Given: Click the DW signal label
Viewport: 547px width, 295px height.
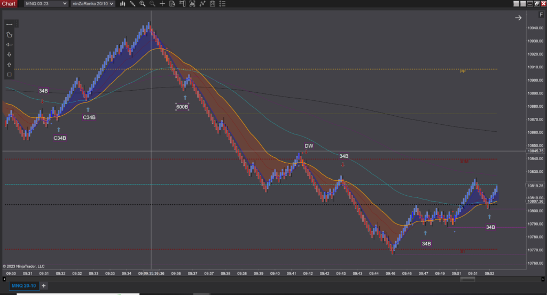Looking at the screenshot, I should [x=309, y=146].
